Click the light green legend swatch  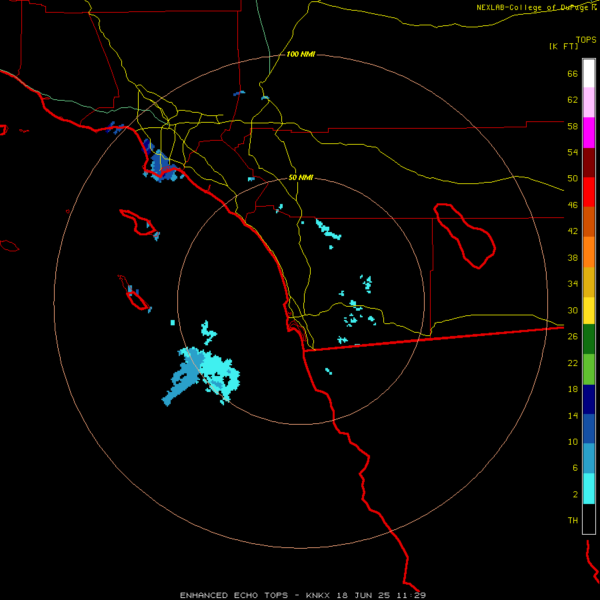[589, 369]
